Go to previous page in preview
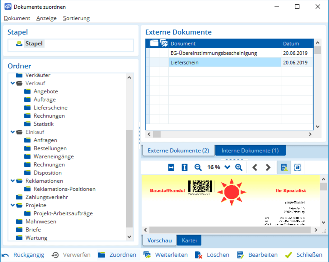The image size is (329, 262). [255, 168]
